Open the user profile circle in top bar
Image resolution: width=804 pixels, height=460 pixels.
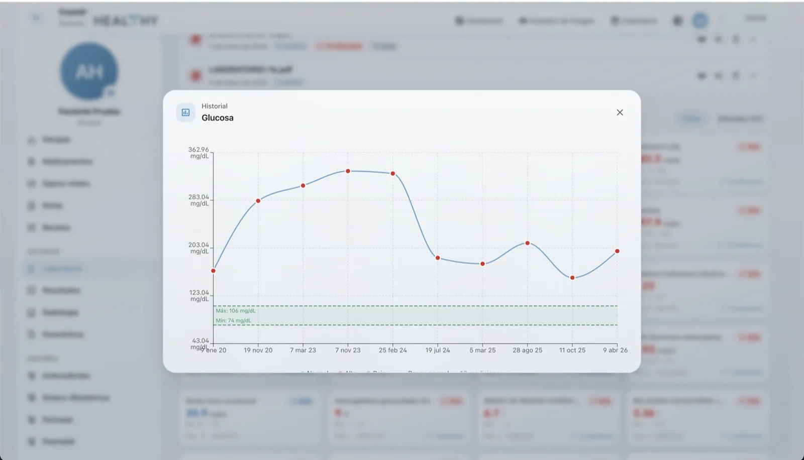tap(700, 20)
